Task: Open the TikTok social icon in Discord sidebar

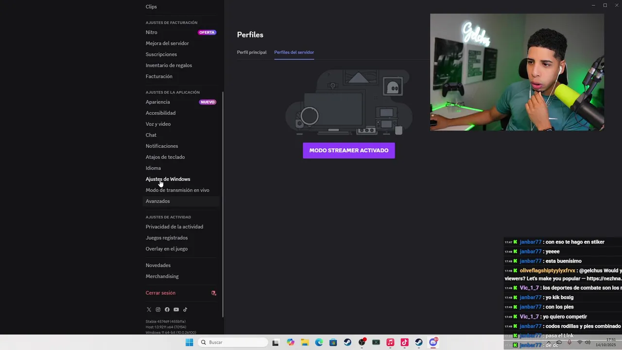Action: 185,310
